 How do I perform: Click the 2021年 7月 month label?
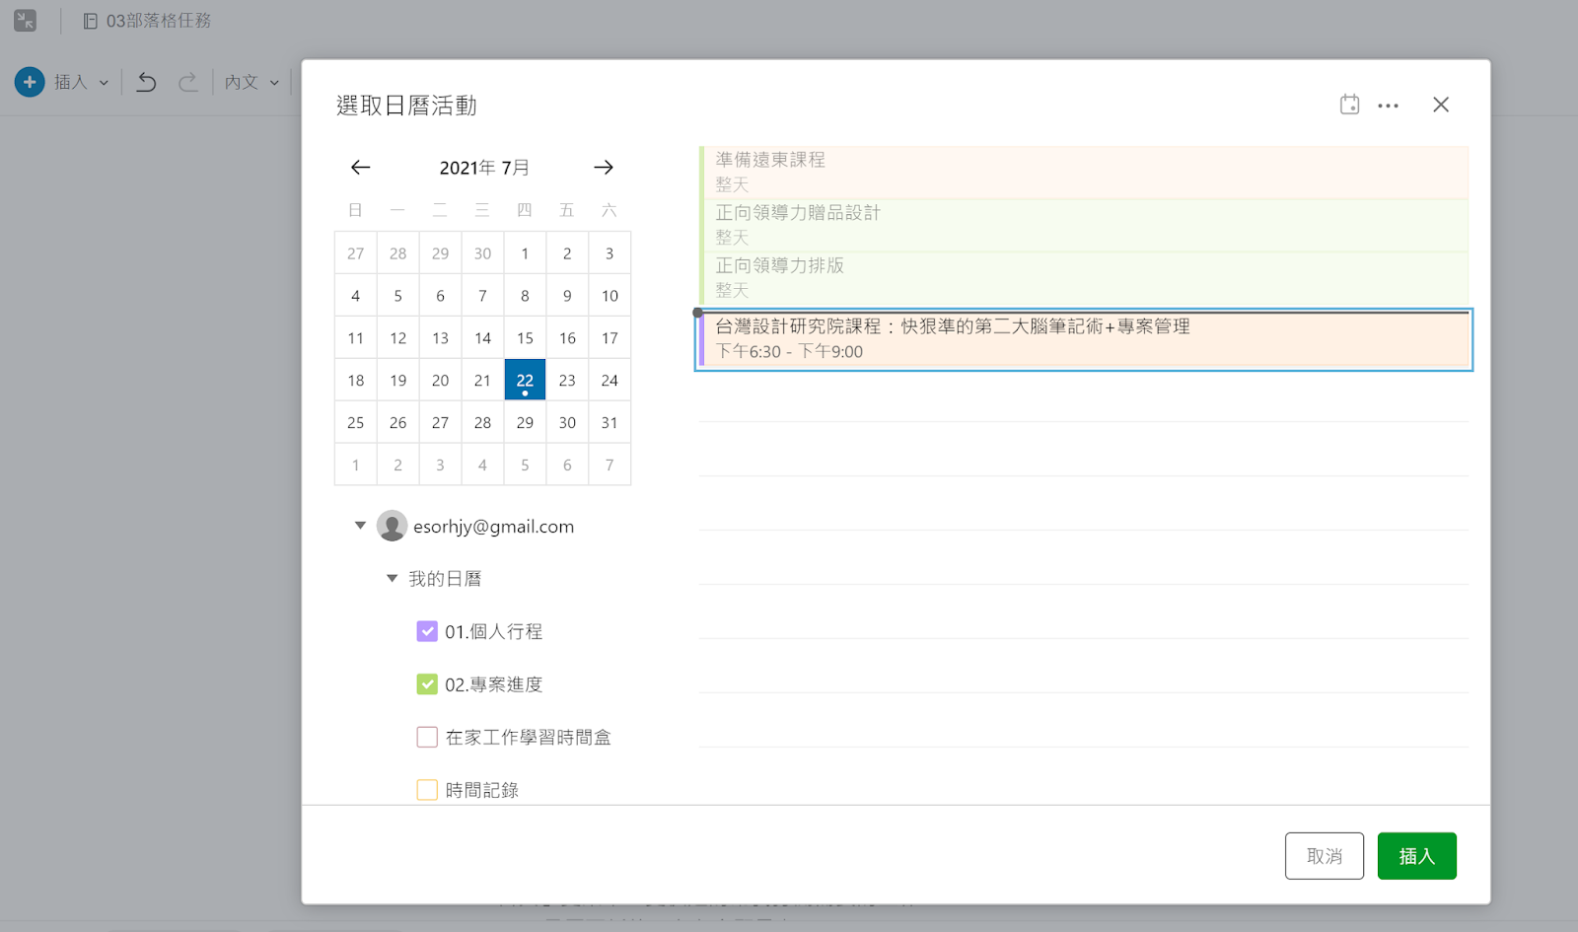[x=484, y=168]
